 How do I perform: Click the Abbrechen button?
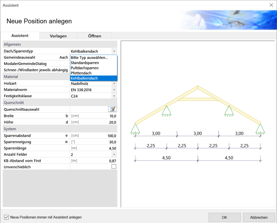[x=259, y=217]
